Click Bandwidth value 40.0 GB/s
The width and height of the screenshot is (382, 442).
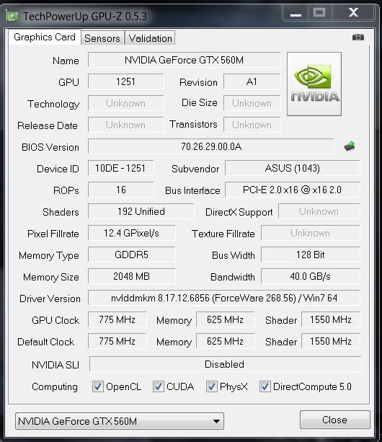(311, 276)
